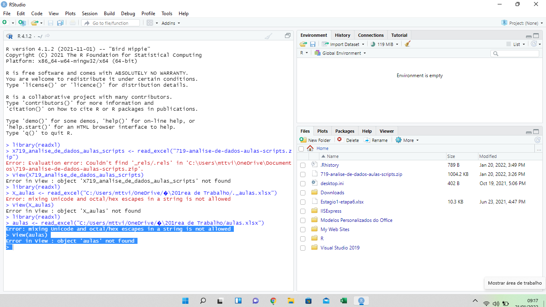Open the Home breadcrumb link
546x307 pixels.
click(x=323, y=148)
